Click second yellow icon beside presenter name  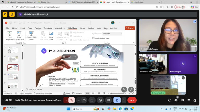click(12, 14)
